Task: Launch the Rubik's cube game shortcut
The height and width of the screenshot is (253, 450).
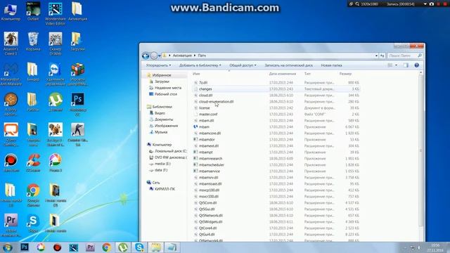Action: pyautogui.click(x=77, y=74)
